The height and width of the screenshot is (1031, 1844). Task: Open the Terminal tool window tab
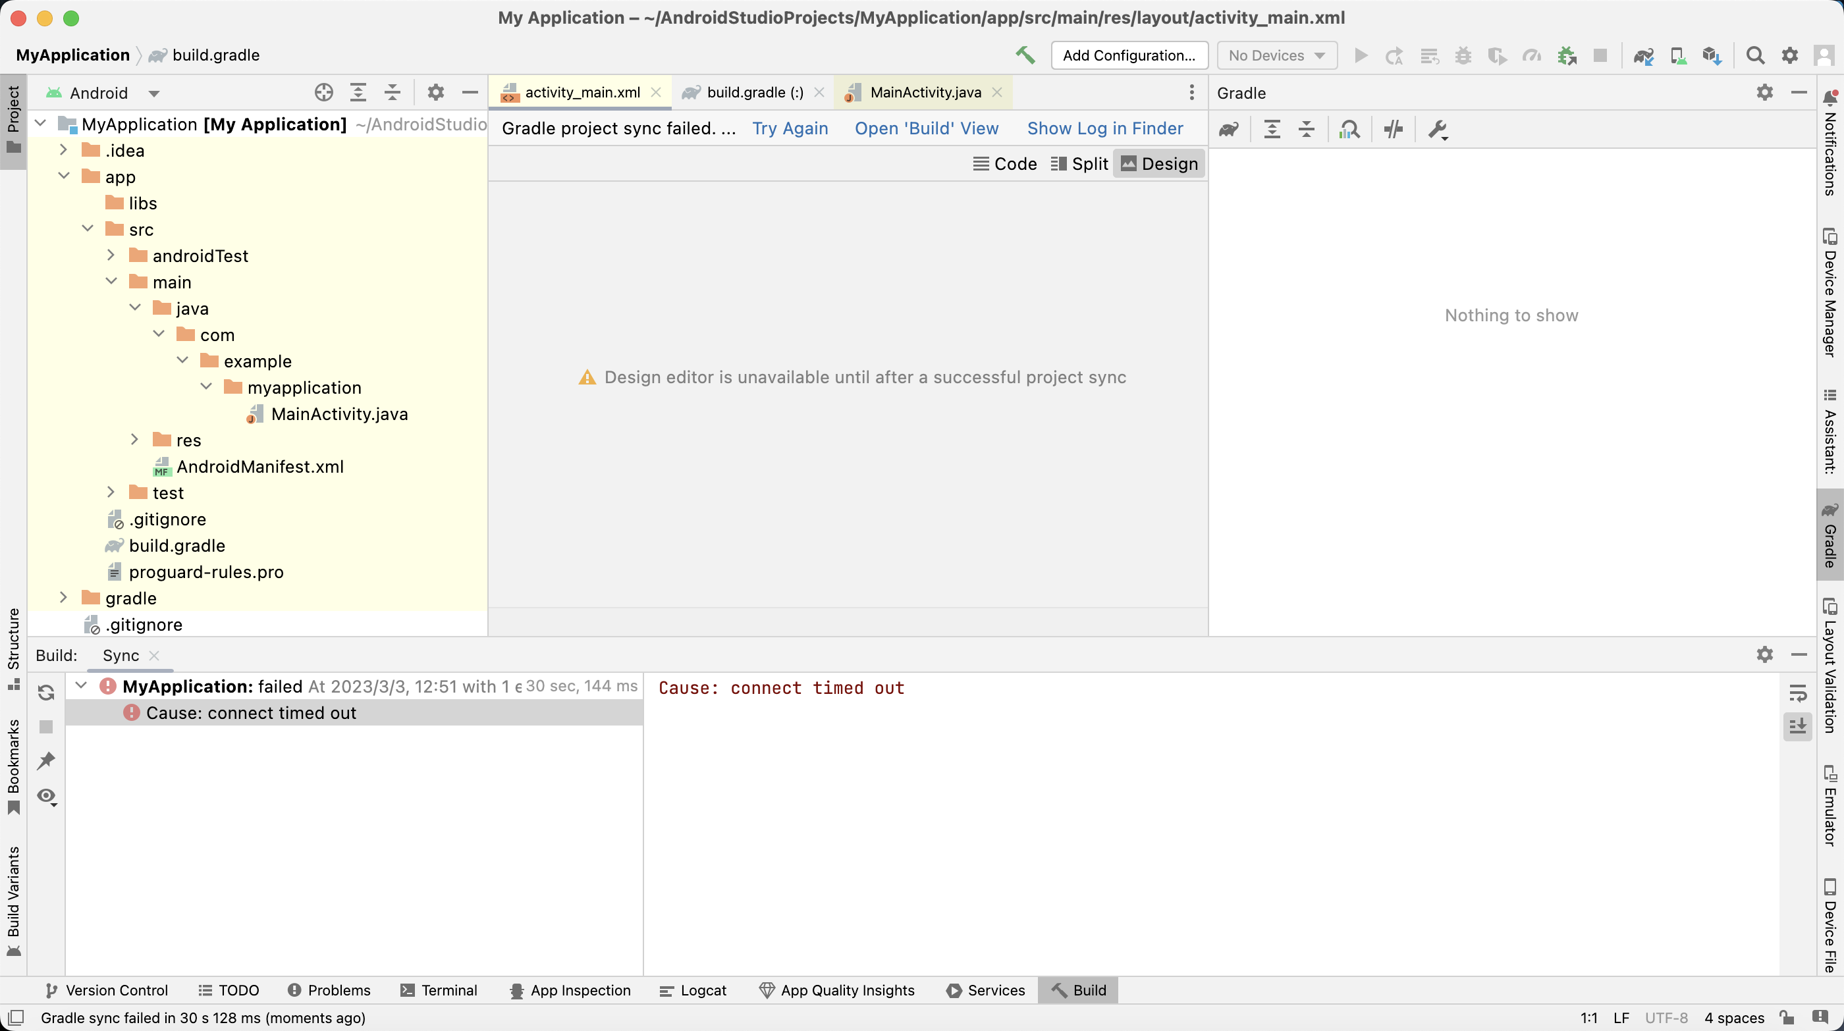pos(439,990)
